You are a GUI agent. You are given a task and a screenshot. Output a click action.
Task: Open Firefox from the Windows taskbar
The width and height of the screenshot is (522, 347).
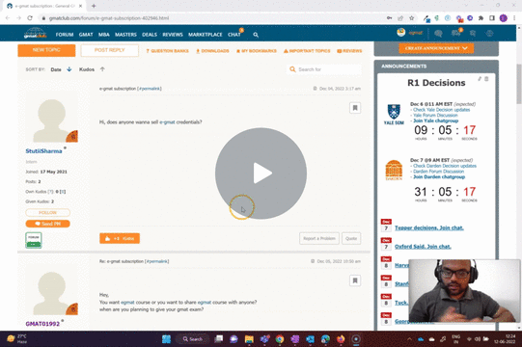coord(341,339)
